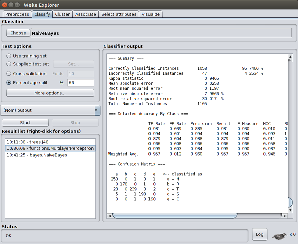Click the Kappa statistic line
The height and width of the screenshot is (244, 298).
pyautogui.click(x=164, y=78)
